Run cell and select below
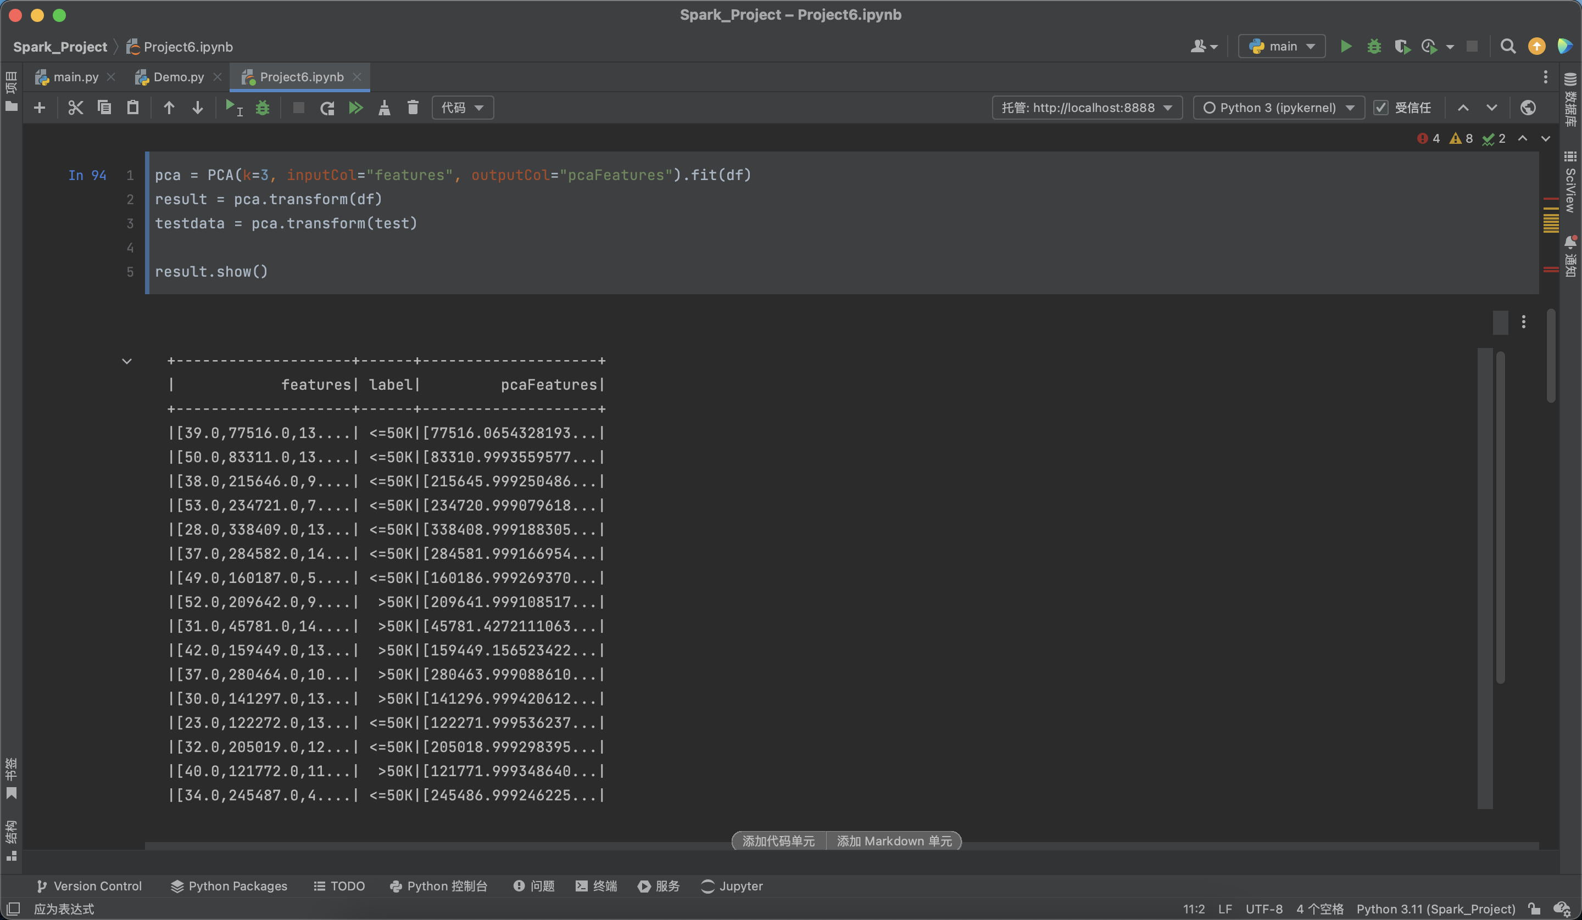The height and width of the screenshot is (920, 1582). [x=233, y=108]
